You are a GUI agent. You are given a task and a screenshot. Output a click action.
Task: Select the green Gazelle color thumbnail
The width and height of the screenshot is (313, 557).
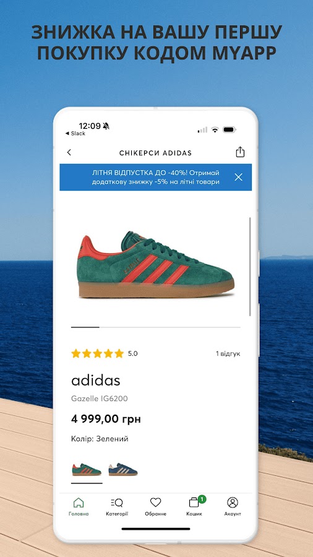click(87, 469)
